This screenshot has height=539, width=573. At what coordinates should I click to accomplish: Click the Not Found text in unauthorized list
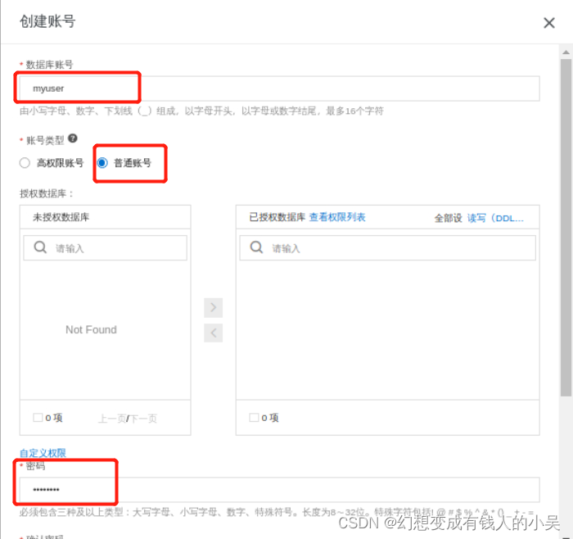click(x=91, y=330)
